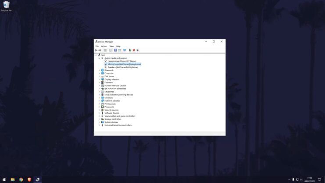Select Headphones (Mpow H17 Stereo) device

pyautogui.click(x=122, y=61)
